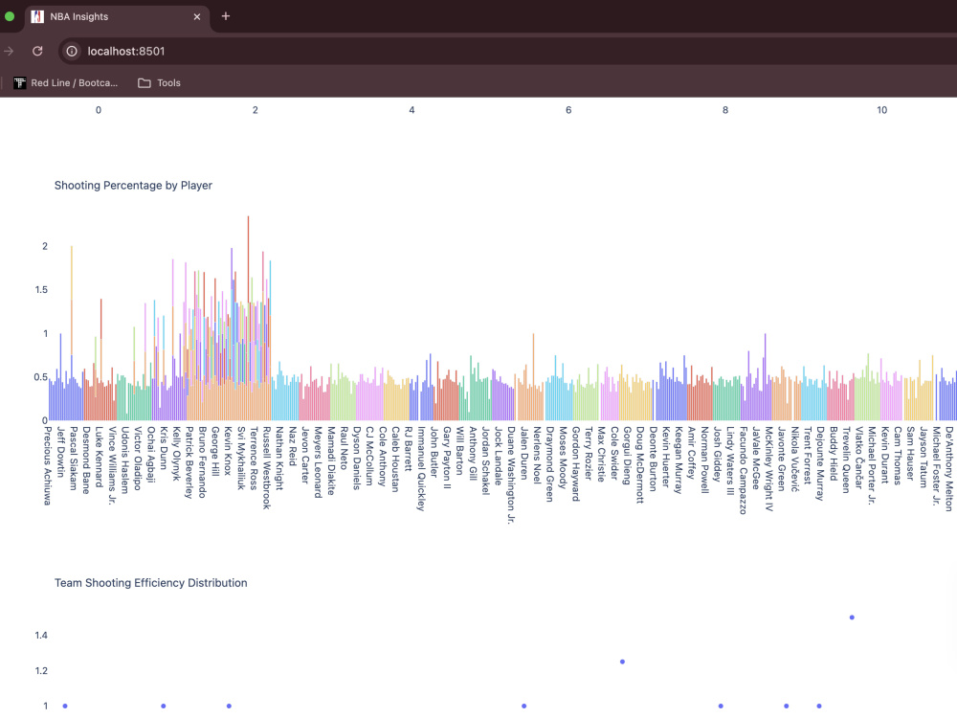Click the top axis tick label 6

point(568,110)
